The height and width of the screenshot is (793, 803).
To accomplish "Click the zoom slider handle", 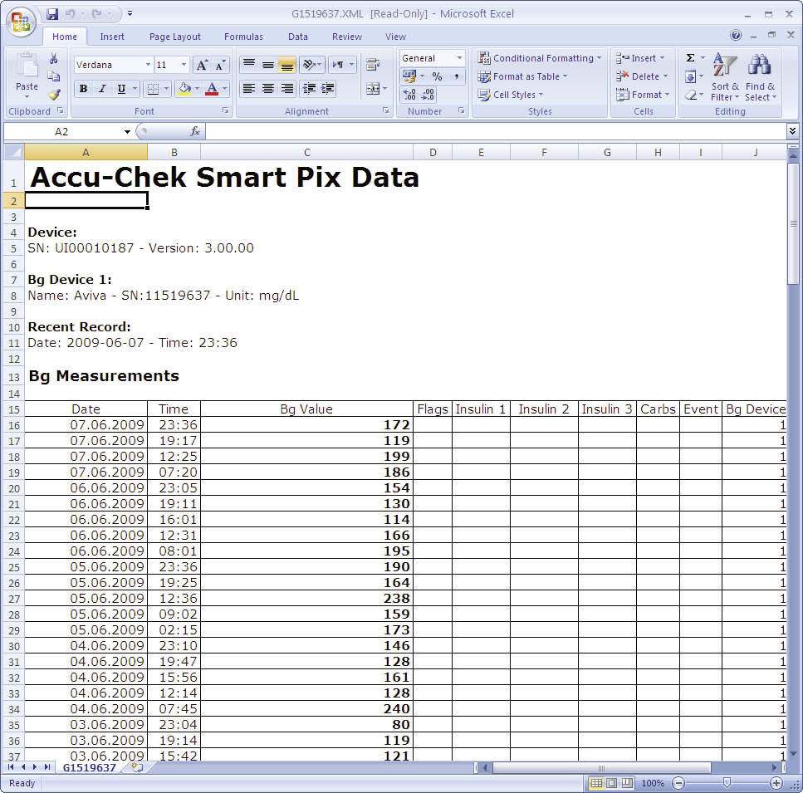I will coord(726,783).
